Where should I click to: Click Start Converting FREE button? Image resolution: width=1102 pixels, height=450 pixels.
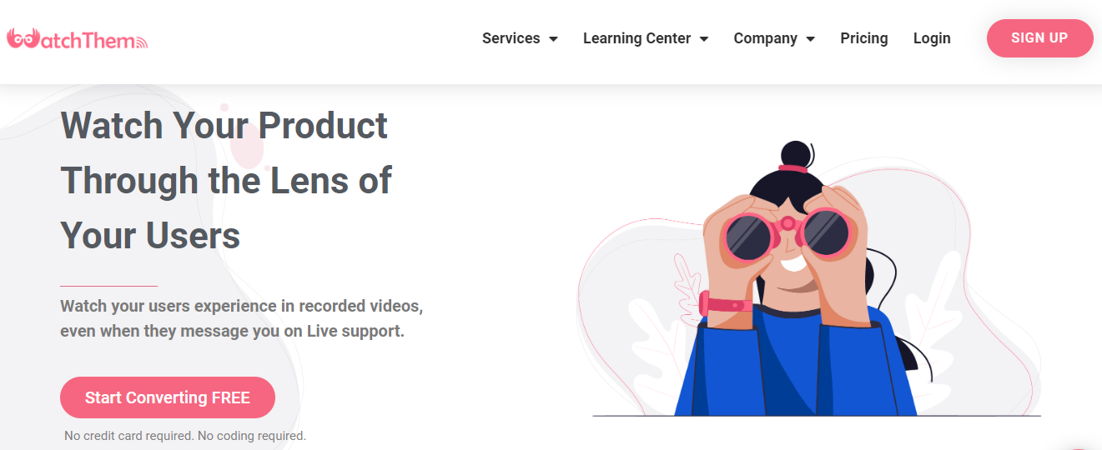tap(168, 397)
